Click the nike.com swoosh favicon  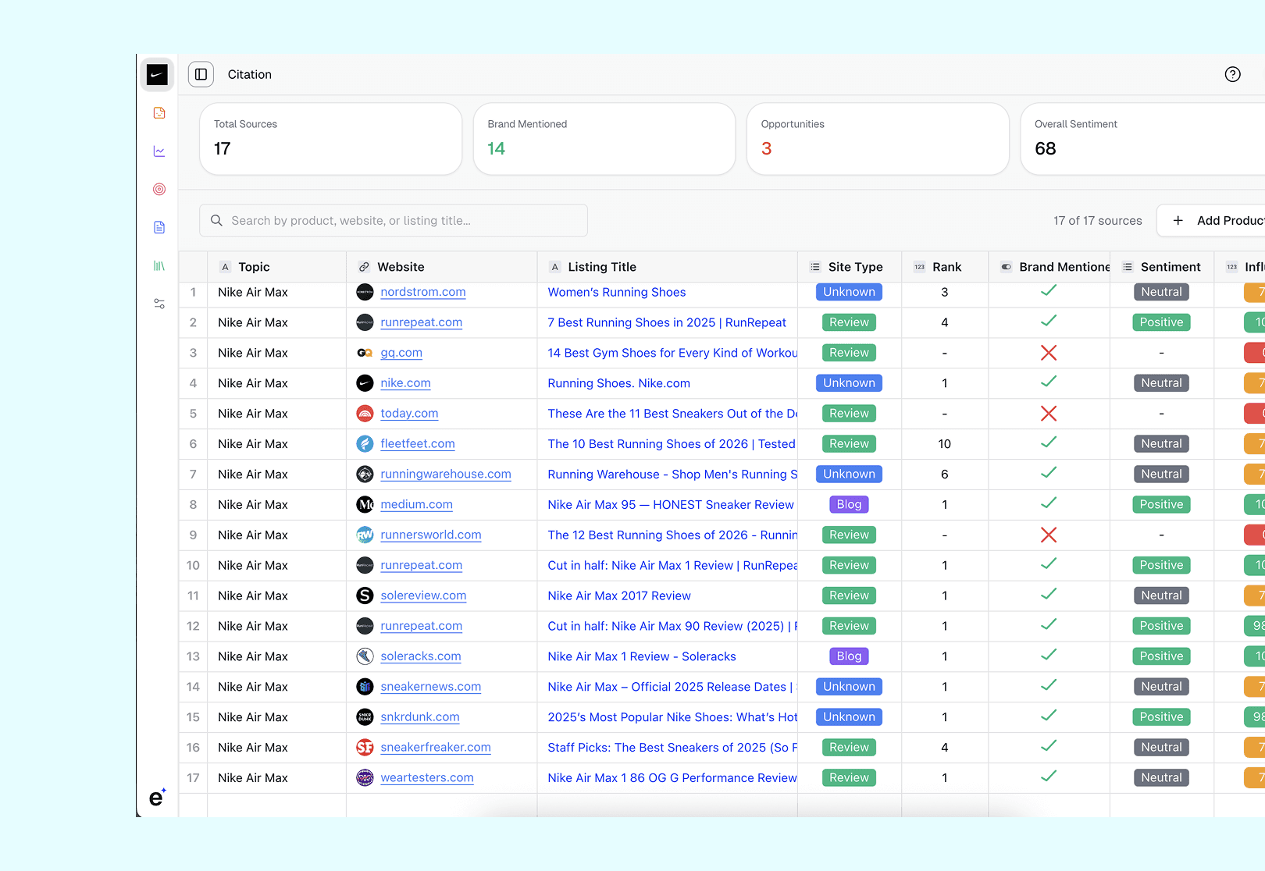pyautogui.click(x=365, y=383)
